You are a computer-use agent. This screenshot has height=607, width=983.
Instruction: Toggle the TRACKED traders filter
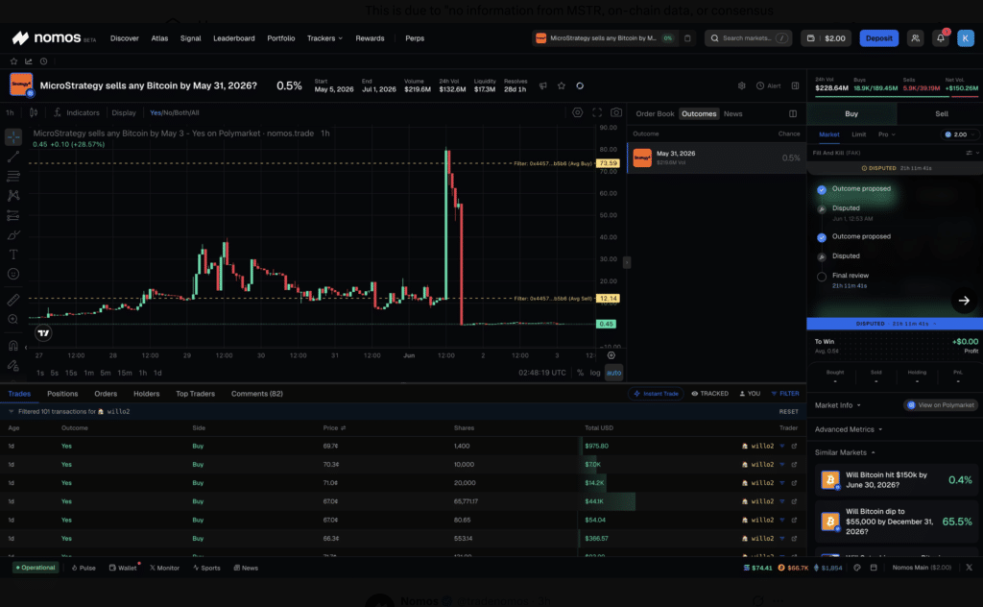(709, 394)
